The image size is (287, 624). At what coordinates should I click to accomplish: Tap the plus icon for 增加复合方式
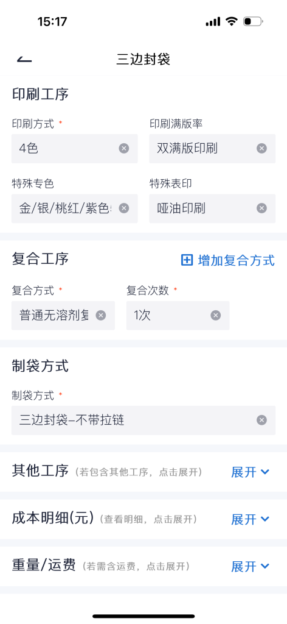click(187, 260)
